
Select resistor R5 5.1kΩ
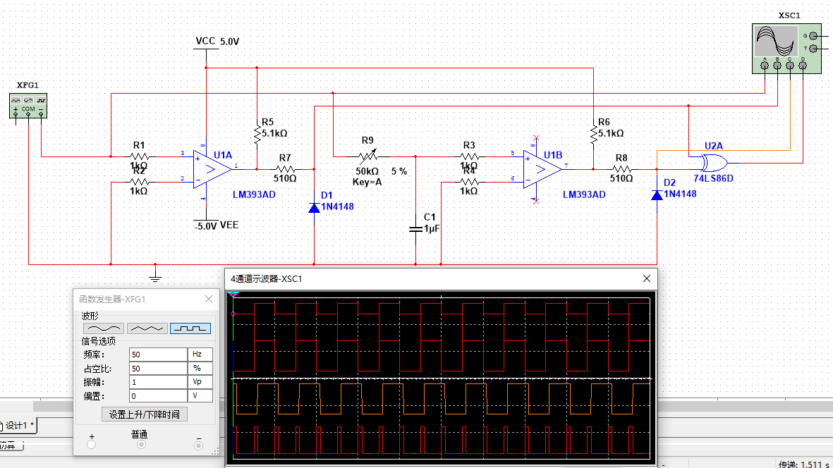pos(257,134)
